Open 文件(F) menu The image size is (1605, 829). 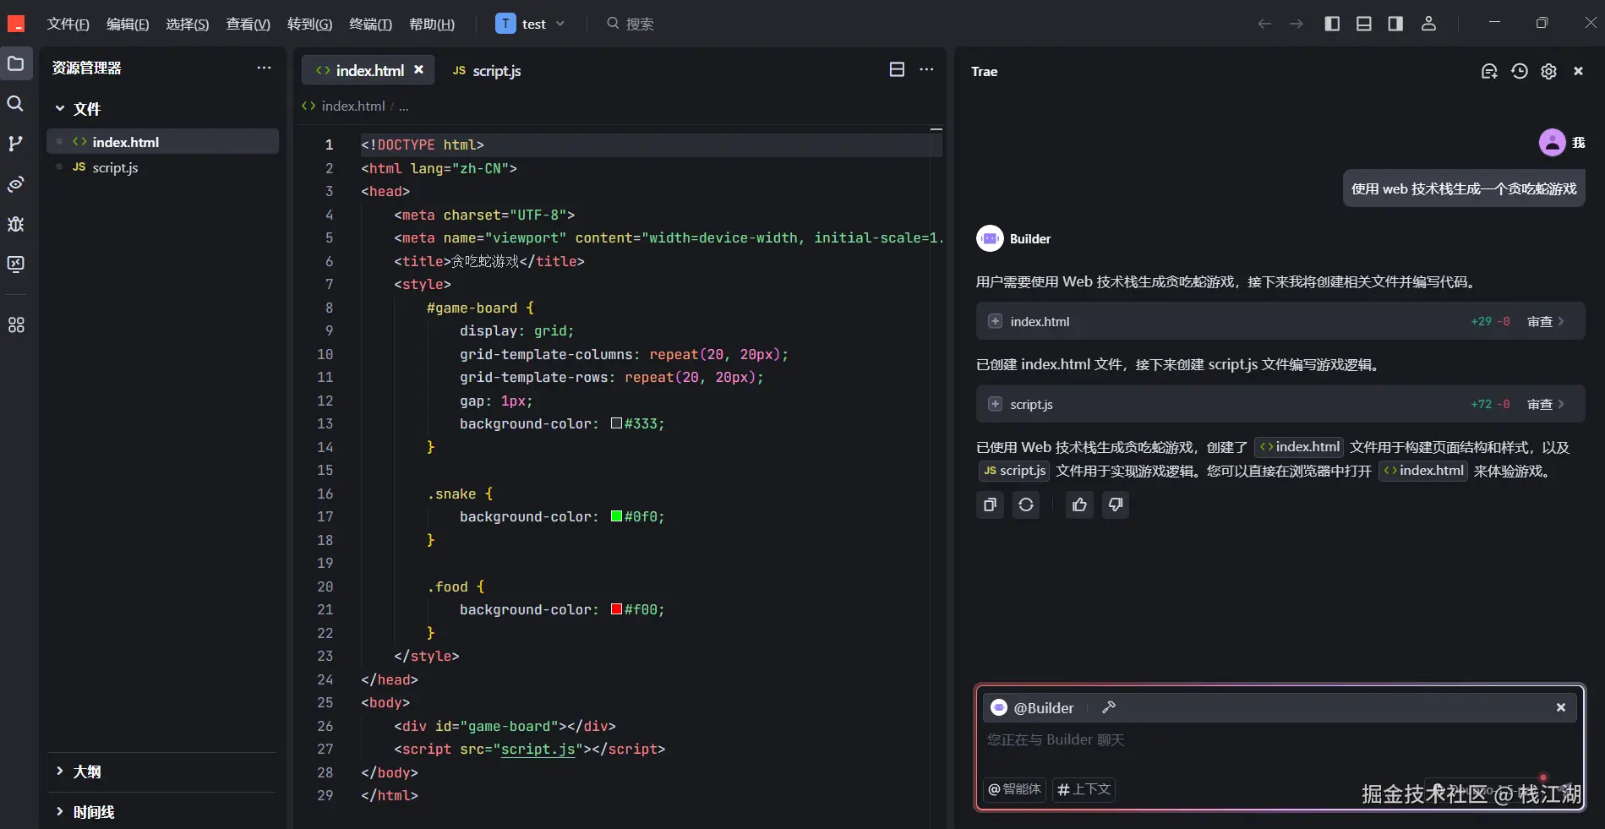68,24
